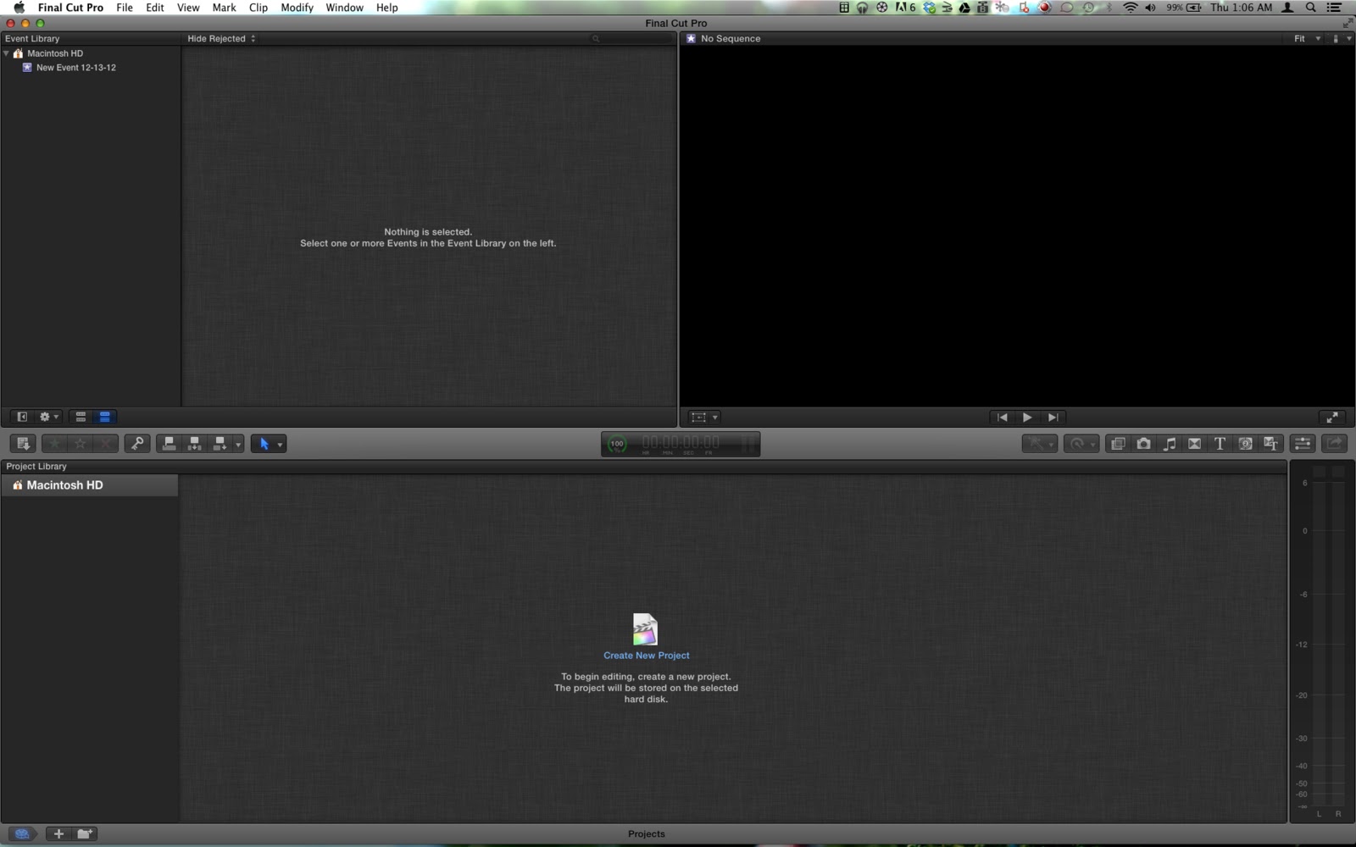Open the Generators browser

click(1245, 444)
